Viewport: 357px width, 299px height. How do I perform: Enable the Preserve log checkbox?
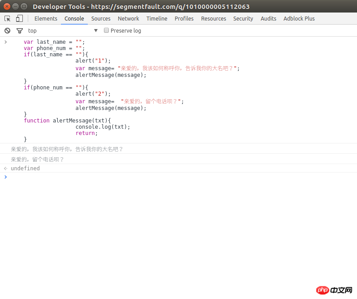[107, 30]
